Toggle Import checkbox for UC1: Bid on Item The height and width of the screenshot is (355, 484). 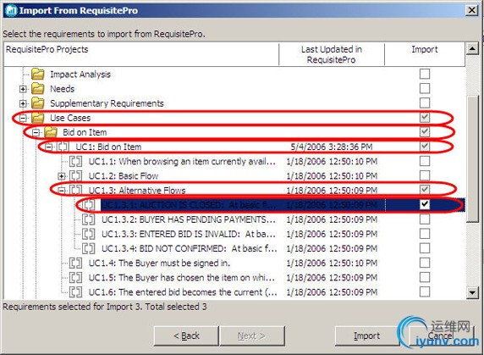425,147
